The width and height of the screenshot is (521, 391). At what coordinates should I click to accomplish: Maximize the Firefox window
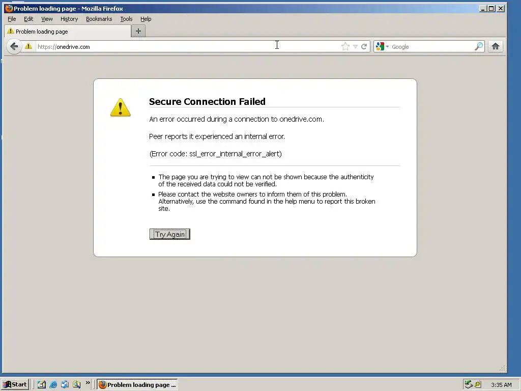[x=491, y=9]
